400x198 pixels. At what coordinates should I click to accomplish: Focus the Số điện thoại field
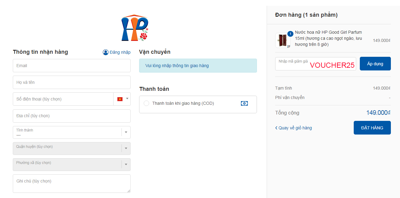tap(63, 99)
